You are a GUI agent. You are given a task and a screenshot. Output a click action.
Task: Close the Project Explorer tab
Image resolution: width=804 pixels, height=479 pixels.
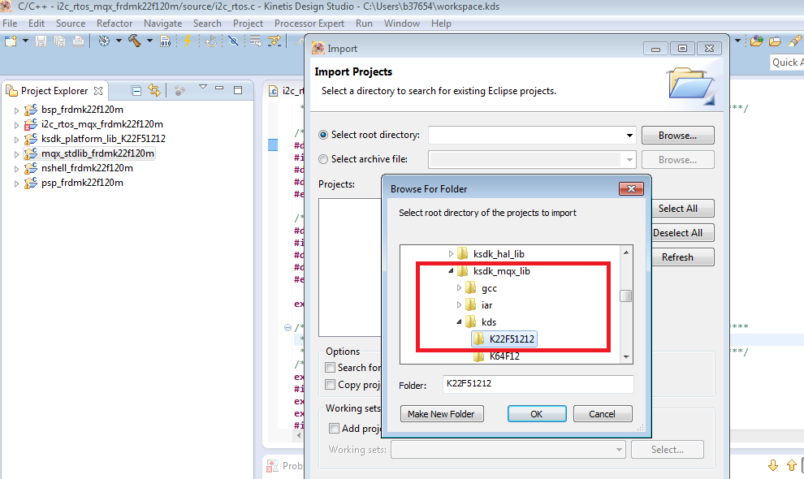98,91
